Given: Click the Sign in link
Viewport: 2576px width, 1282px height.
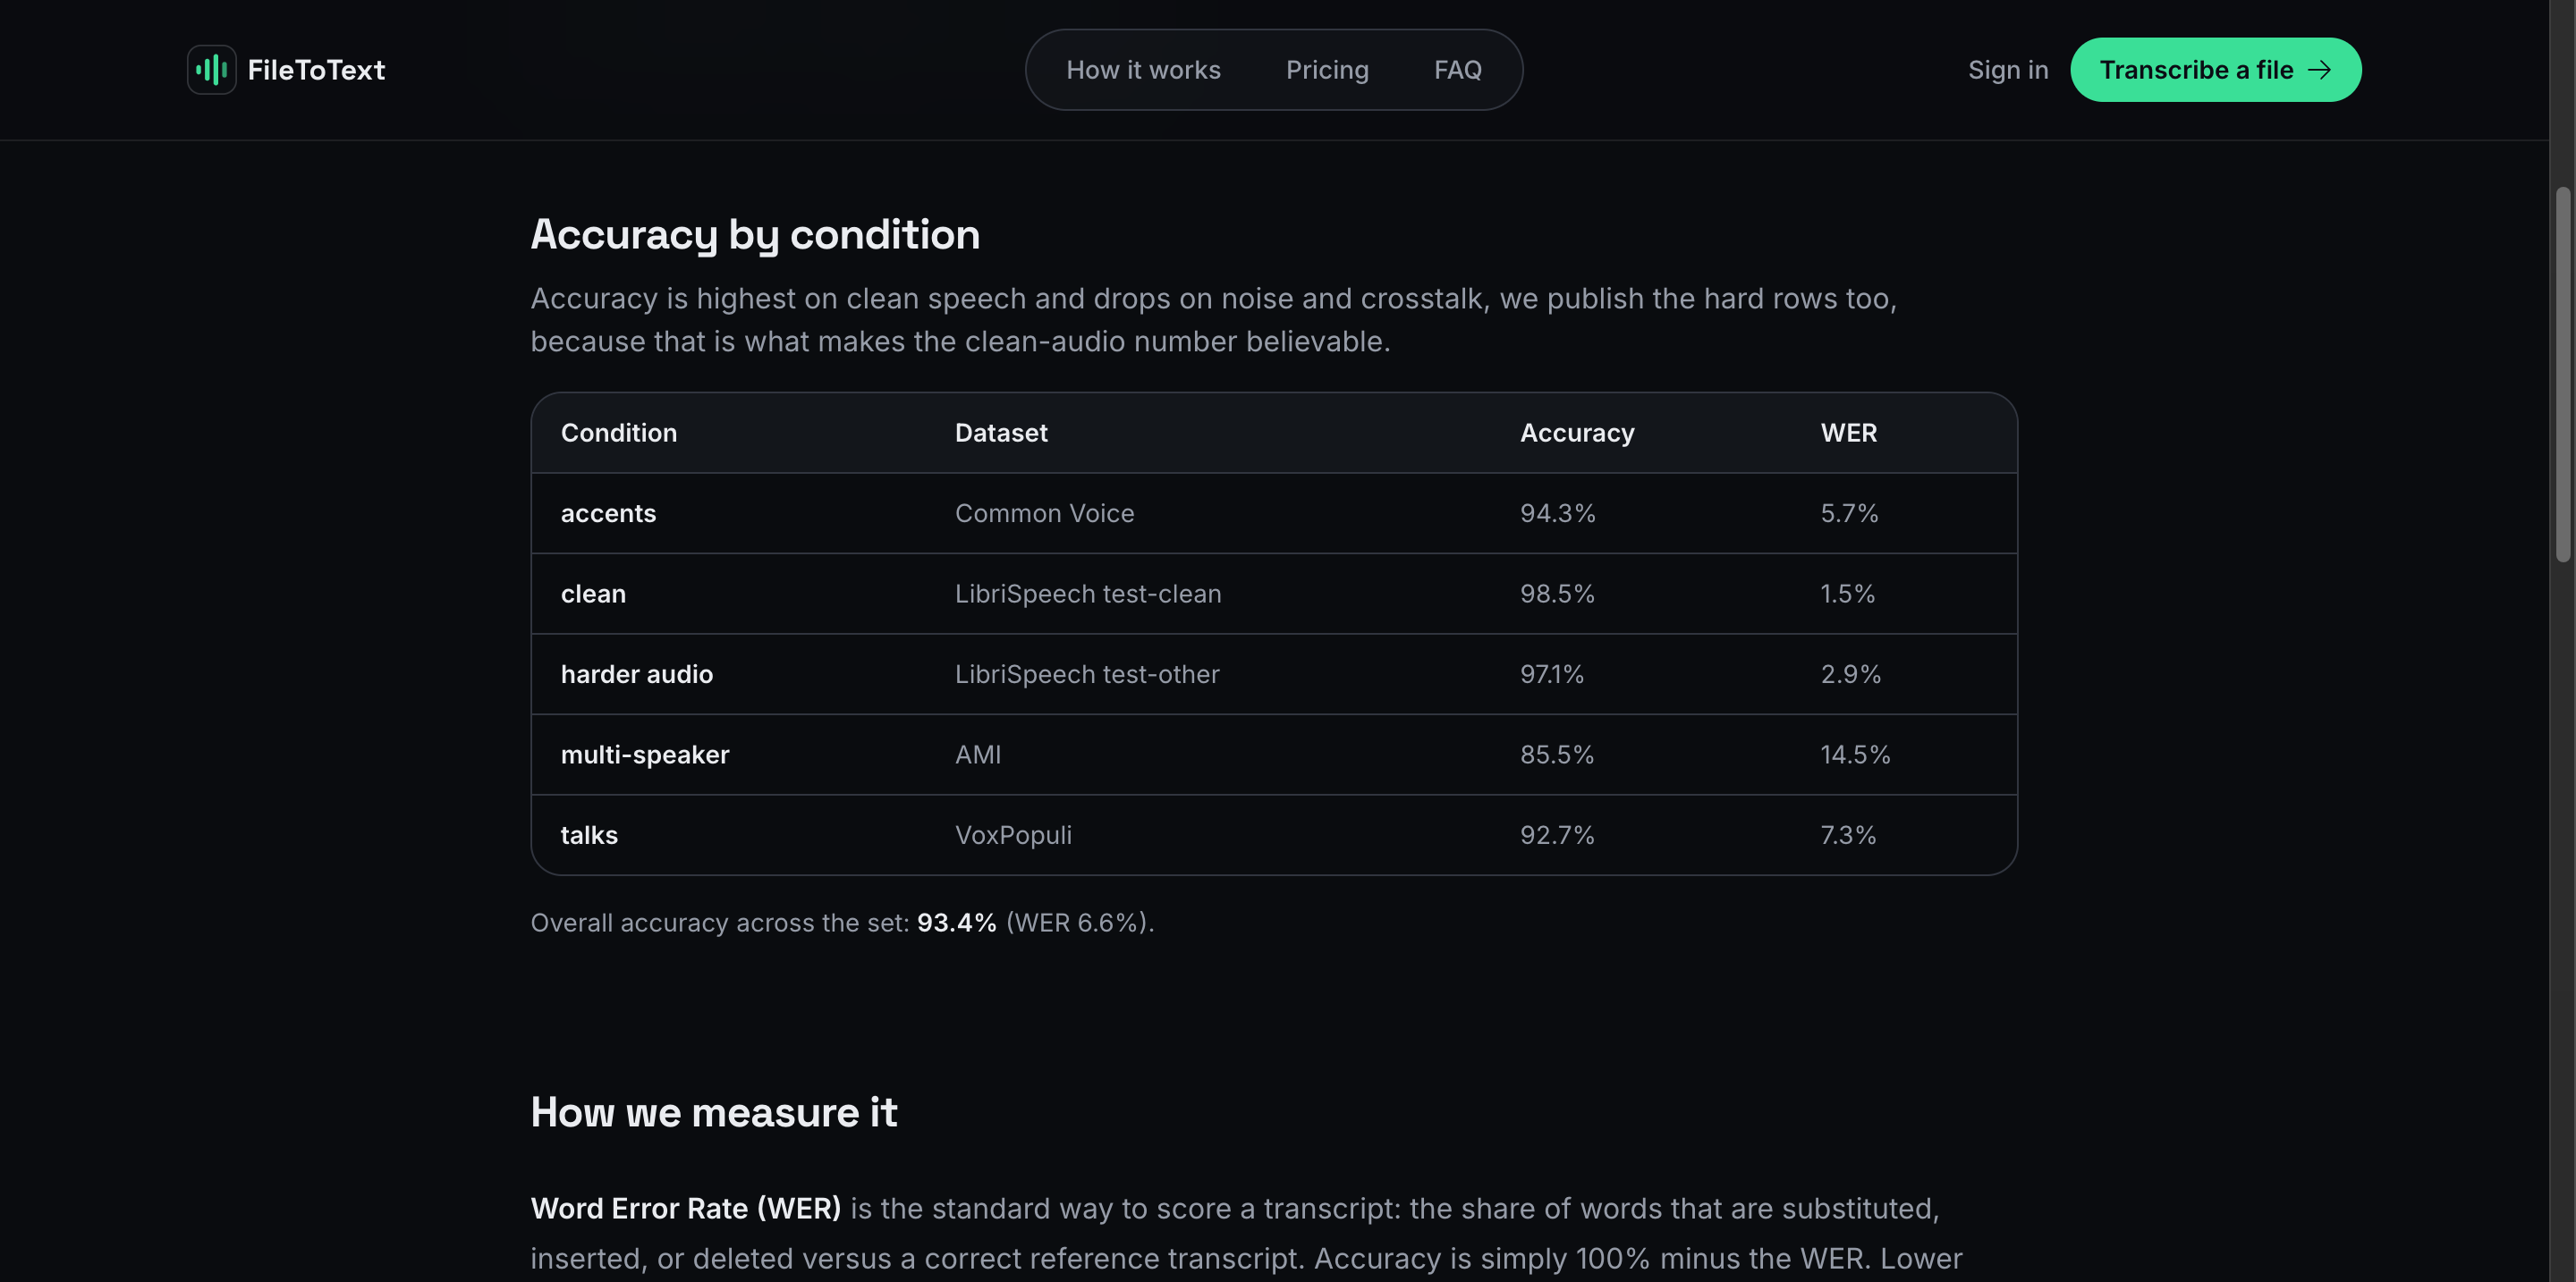Looking at the screenshot, I should tap(2008, 70).
